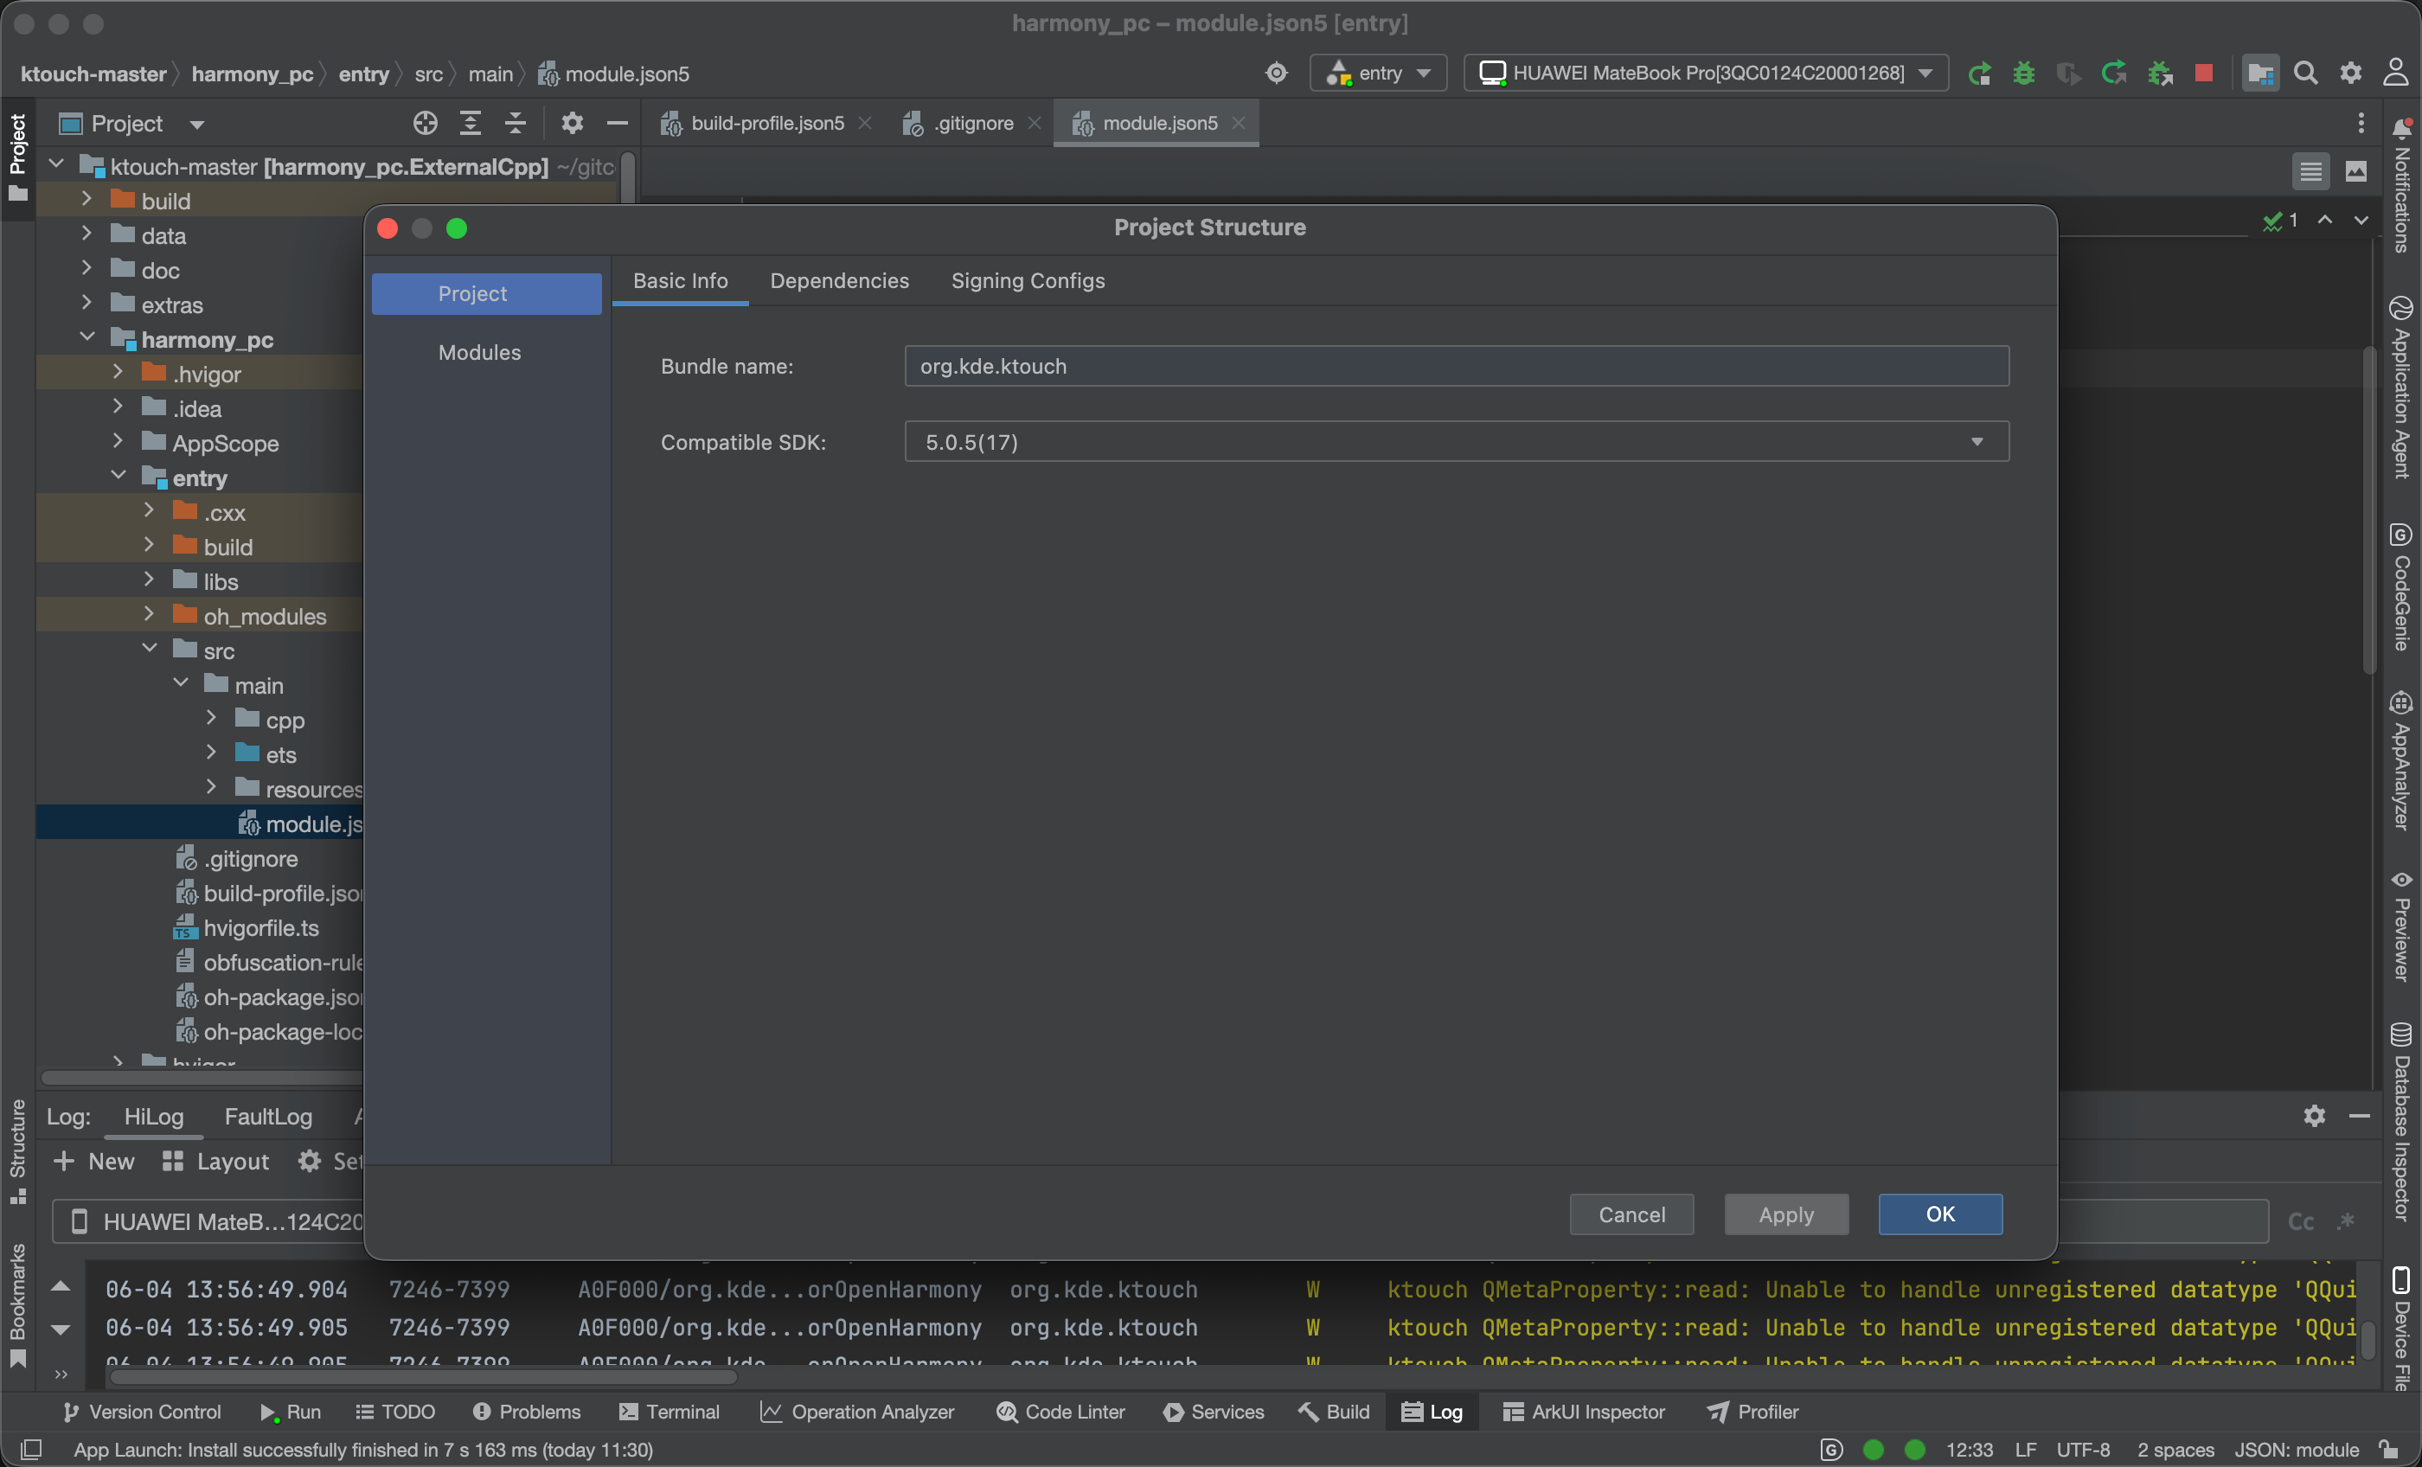Click OK in Project Structure dialog
The height and width of the screenshot is (1467, 2422).
(x=1939, y=1214)
